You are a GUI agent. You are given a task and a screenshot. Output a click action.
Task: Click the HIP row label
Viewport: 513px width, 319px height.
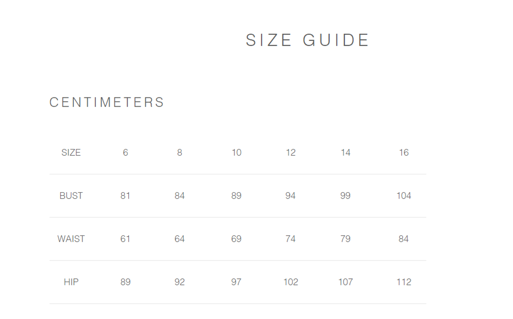click(71, 282)
